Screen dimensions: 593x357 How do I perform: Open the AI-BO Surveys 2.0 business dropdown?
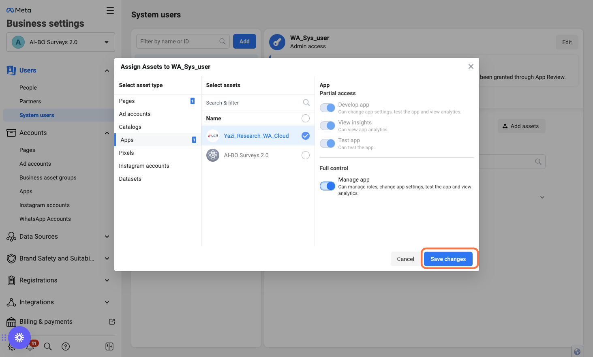pyautogui.click(x=61, y=42)
